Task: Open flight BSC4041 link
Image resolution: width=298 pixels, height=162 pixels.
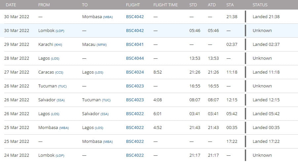Action: coord(135,44)
